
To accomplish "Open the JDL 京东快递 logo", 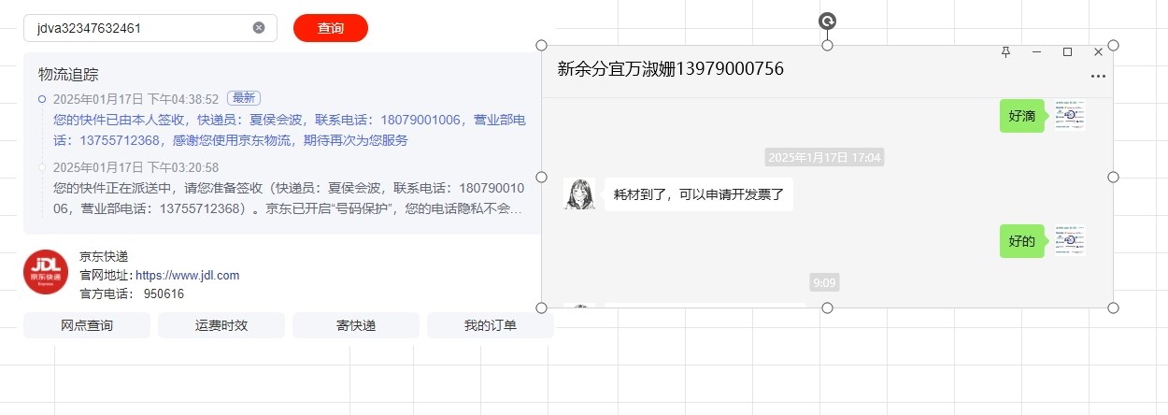I will 46,272.
